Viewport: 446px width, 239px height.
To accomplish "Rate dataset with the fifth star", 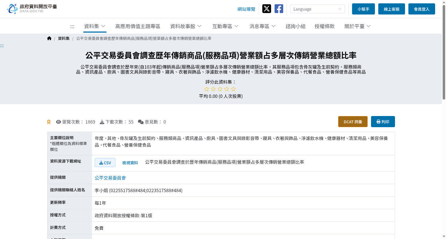I will click(233, 89).
